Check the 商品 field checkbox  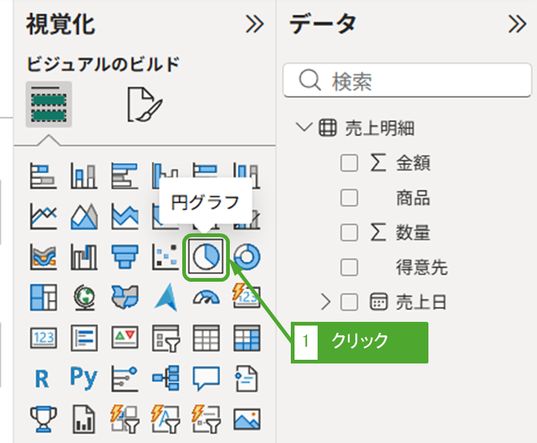pyautogui.click(x=349, y=198)
